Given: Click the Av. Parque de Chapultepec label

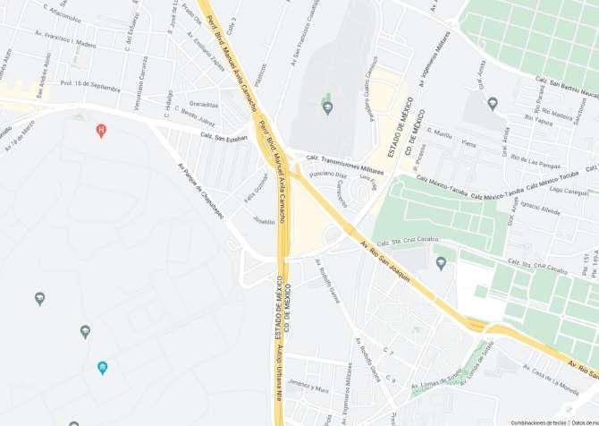Looking at the screenshot, I should [200, 192].
